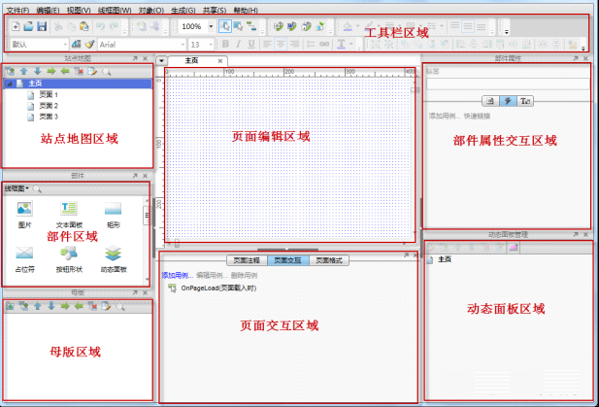
Task: Switch to the 页面注释 tab
Action: (247, 260)
